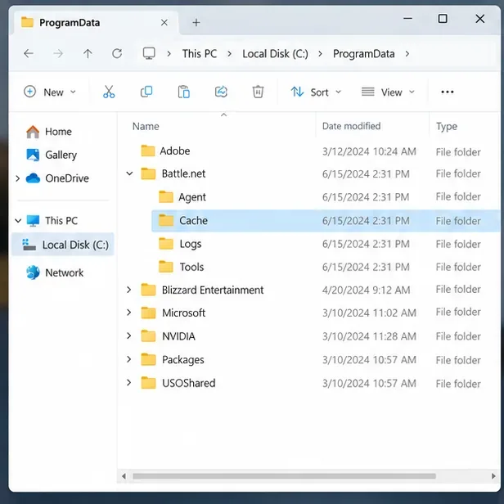Click the scrollbar right arrow
The height and width of the screenshot is (504, 504).
[493, 476]
